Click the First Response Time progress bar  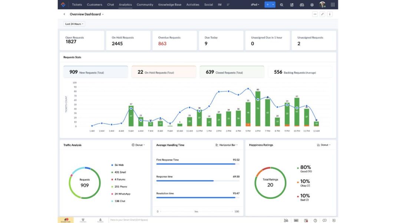point(198,164)
